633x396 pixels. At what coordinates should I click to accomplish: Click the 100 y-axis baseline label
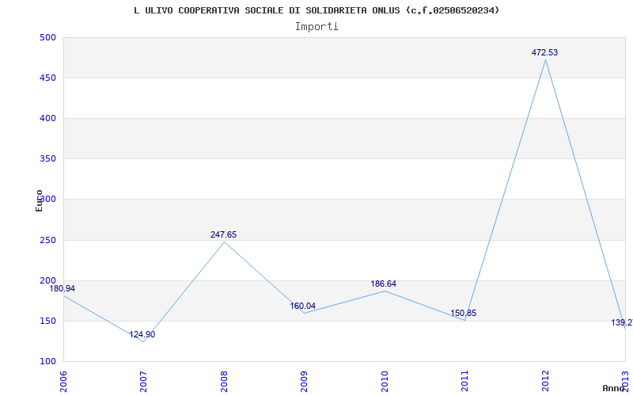click(47, 361)
